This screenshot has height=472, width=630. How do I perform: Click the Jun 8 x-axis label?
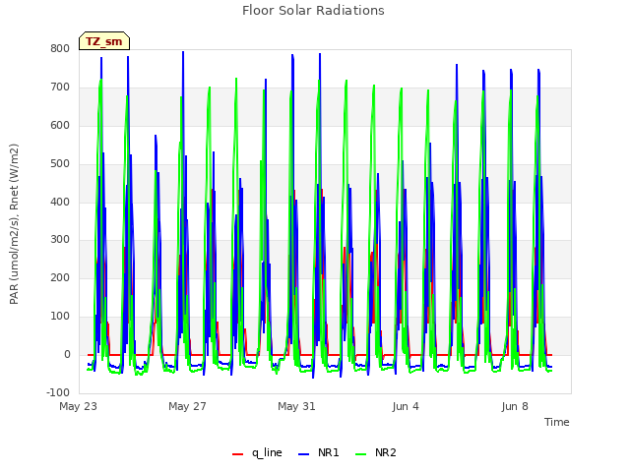515,406
